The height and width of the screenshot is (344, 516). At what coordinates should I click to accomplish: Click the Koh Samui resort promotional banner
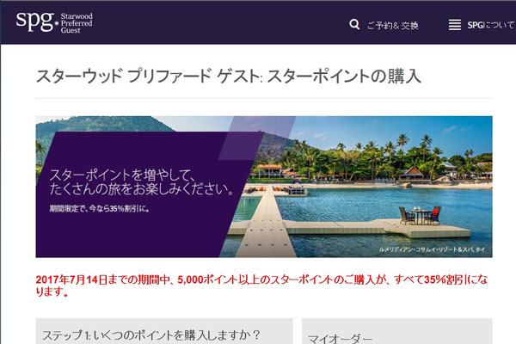(264, 187)
